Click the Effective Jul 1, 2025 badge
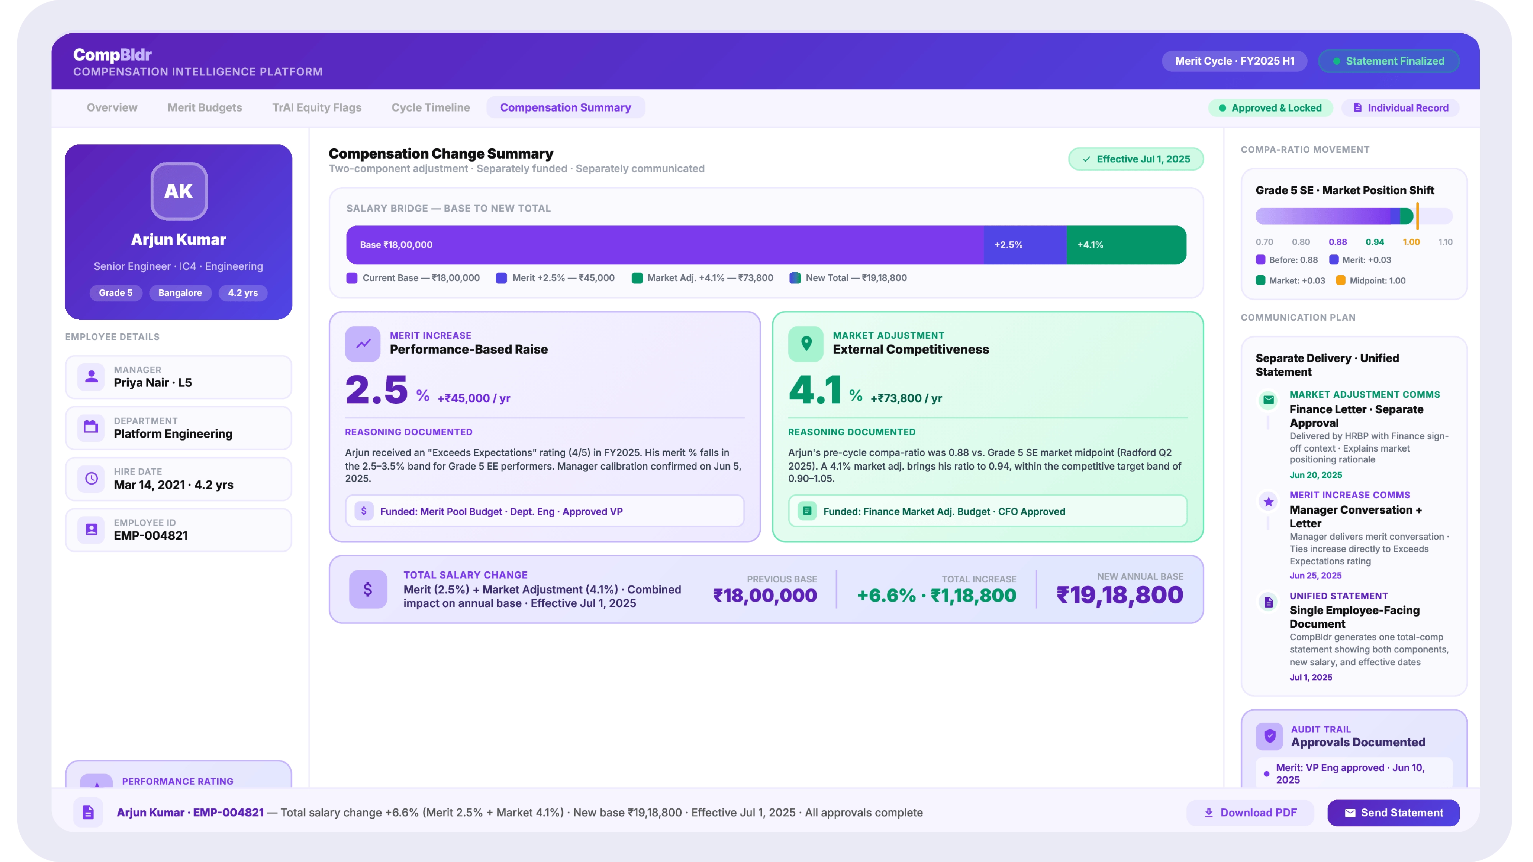1533x862 pixels. tap(1136, 159)
